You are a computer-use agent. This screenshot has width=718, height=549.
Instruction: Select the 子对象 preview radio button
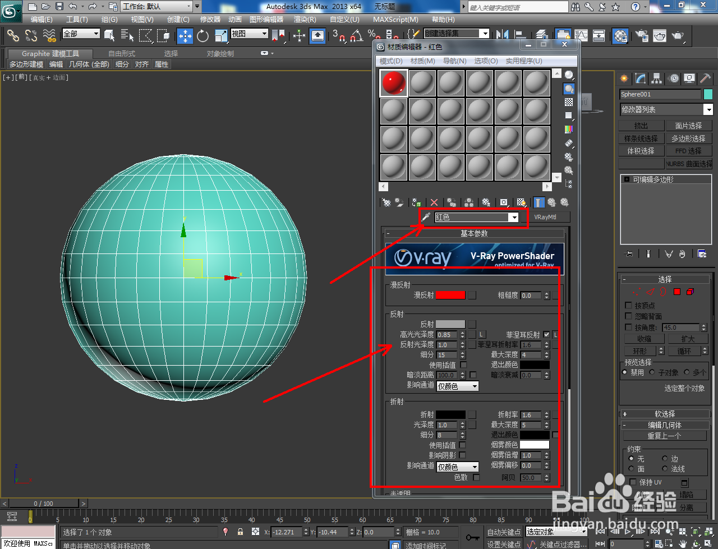[652, 372]
